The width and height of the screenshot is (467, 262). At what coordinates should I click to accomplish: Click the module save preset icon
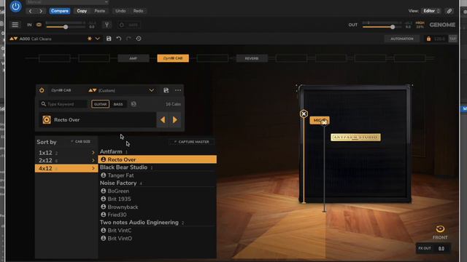coord(166,90)
